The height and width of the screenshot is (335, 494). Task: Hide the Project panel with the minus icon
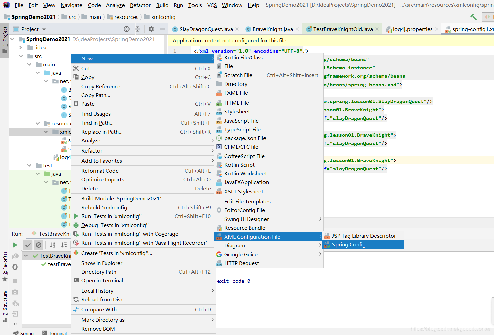(162, 29)
